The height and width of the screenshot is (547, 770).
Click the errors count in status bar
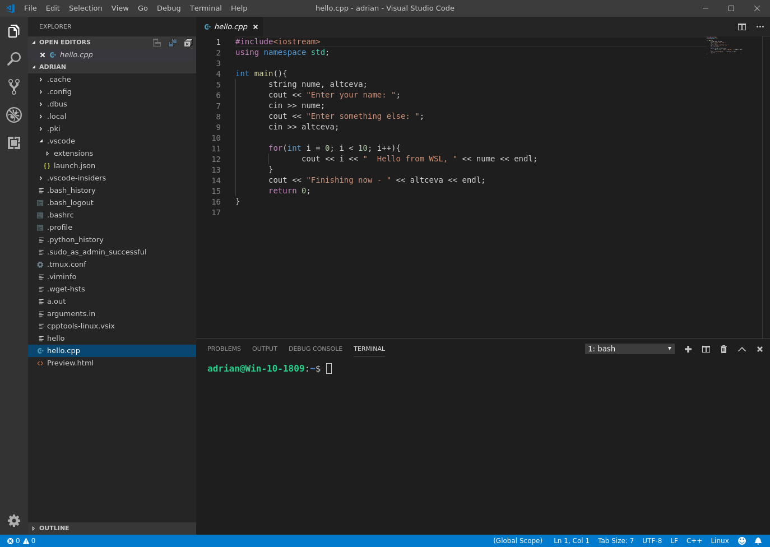click(x=13, y=541)
